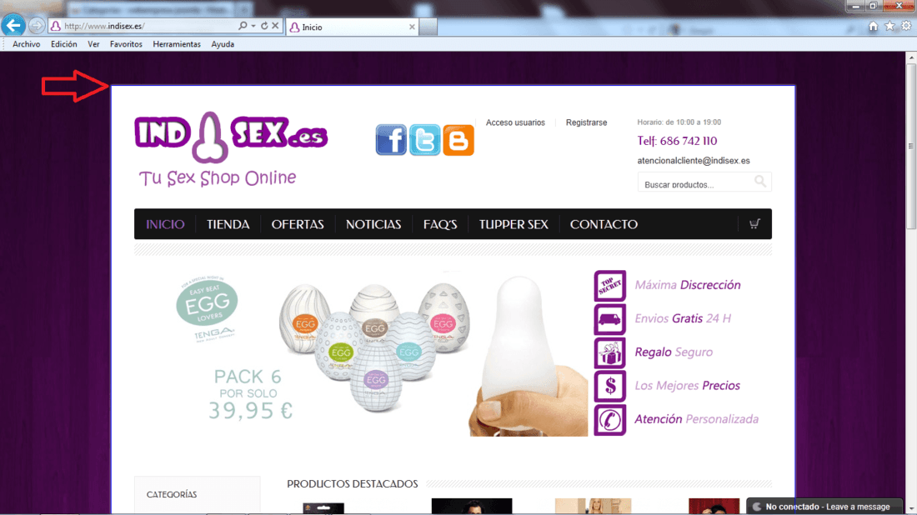
Task: Open the Herramientas menu
Action: tap(177, 44)
